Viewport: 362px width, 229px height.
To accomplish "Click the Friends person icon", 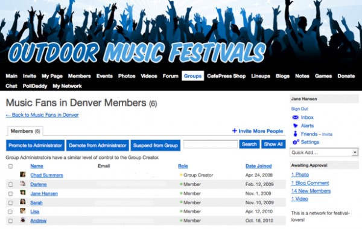I will coord(295,134).
